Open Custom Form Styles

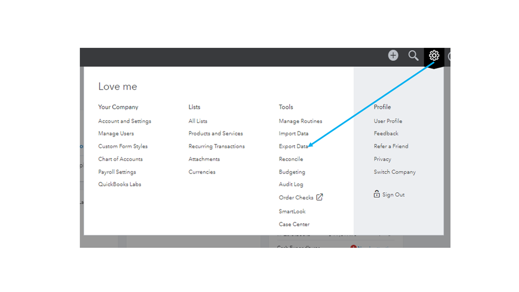[x=123, y=147]
